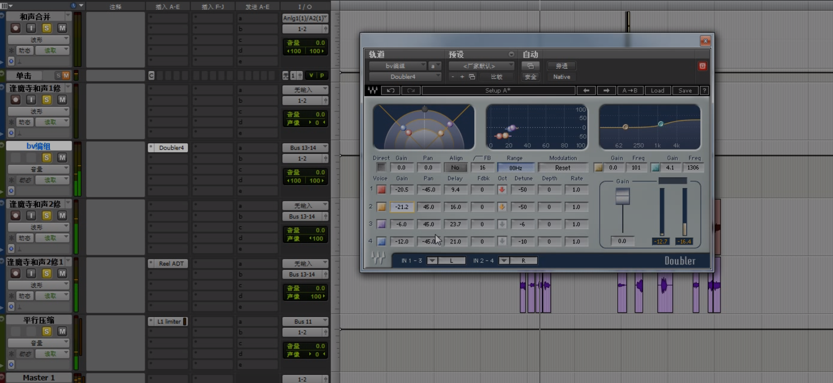Click the plugin redo arrow icon
The height and width of the screenshot is (383, 833).
tap(410, 91)
